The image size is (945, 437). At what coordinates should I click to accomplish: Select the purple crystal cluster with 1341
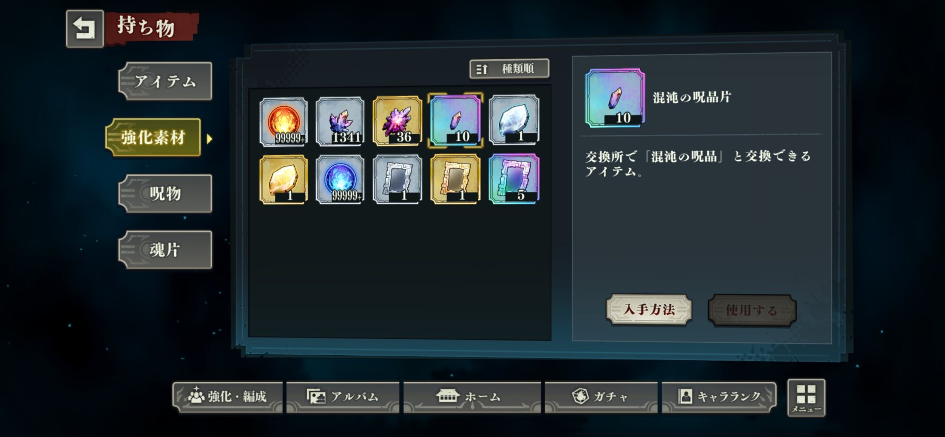tap(340, 121)
